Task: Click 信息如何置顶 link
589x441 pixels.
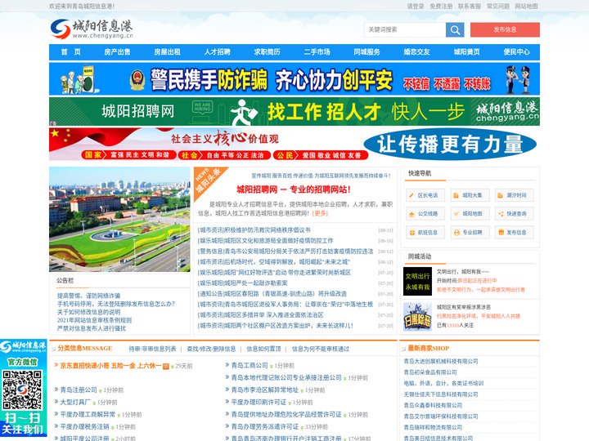Action: 263,349
